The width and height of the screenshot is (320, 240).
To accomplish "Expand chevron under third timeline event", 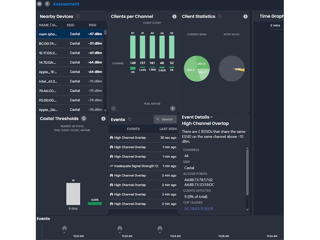I will pos(160,232).
